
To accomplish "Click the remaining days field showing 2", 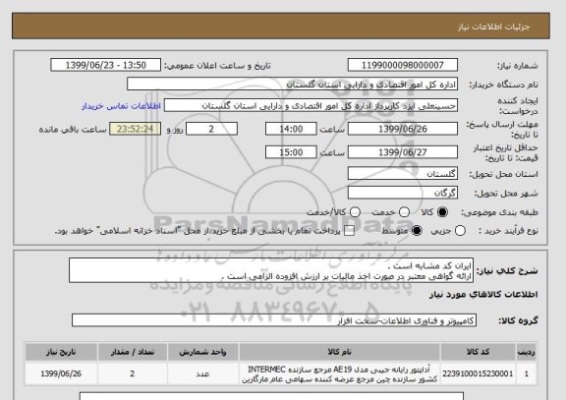I will point(211,129).
